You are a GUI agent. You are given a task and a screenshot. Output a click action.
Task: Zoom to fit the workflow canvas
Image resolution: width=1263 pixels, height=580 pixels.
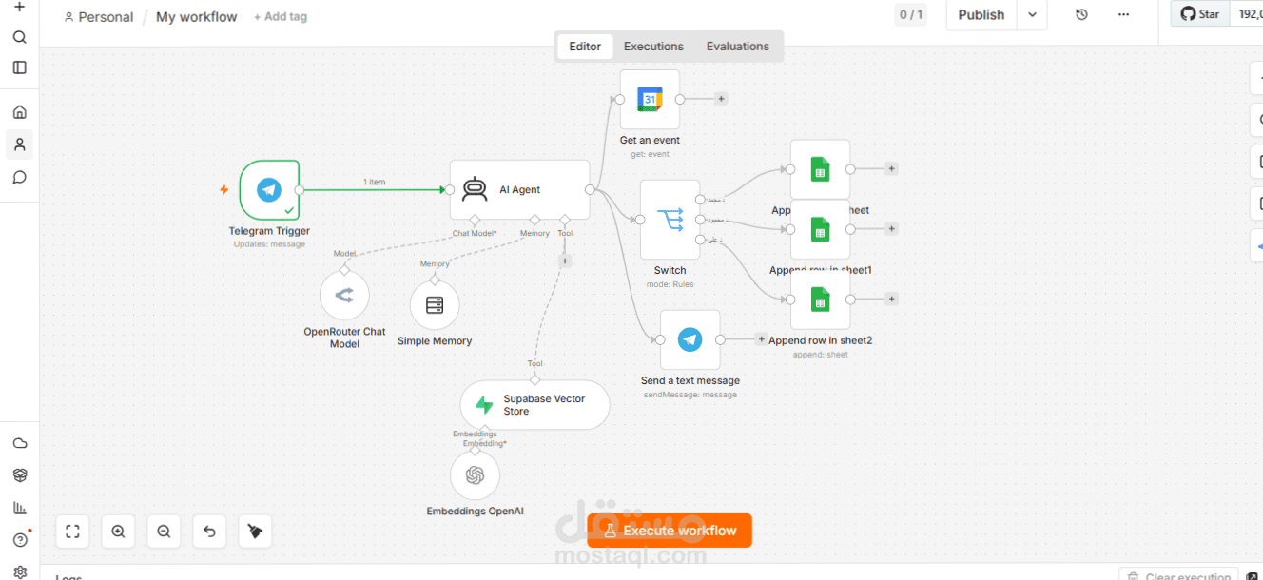[x=72, y=532]
